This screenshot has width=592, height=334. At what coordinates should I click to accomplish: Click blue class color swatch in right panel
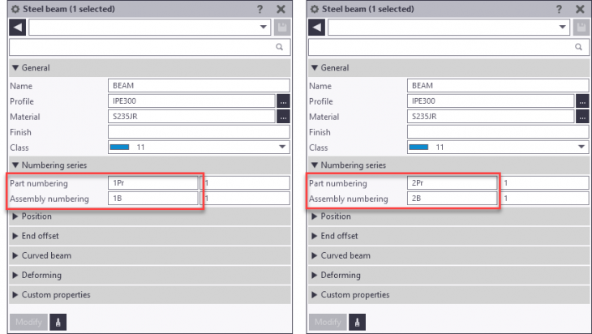coord(418,148)
